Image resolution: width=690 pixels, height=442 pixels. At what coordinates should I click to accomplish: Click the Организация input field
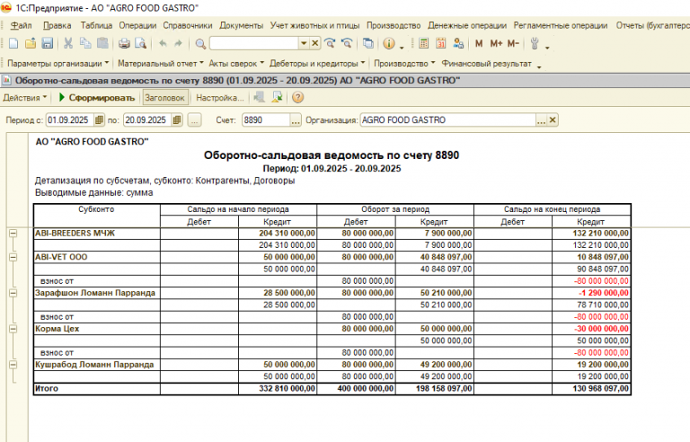(x=448, y=119)
